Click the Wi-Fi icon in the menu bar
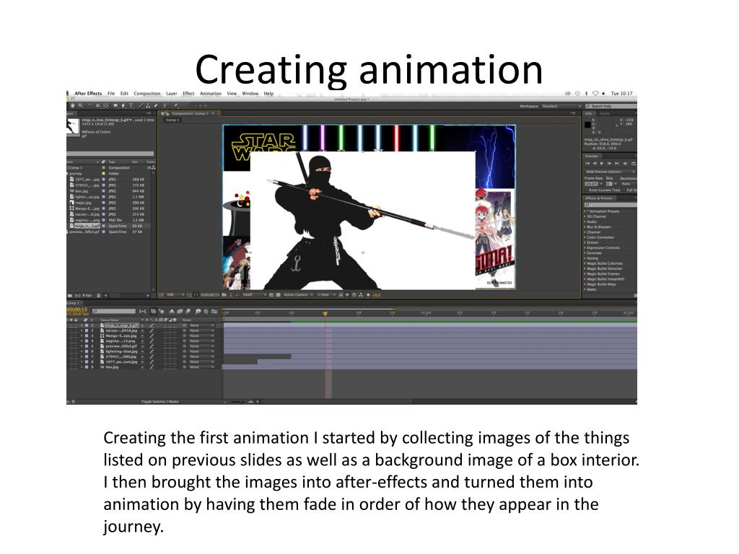Screen dimensions: 739x554 (595, 93)
